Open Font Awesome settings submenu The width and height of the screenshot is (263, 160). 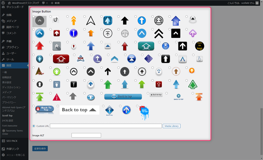pyautogui.click(x=10, y=125)
